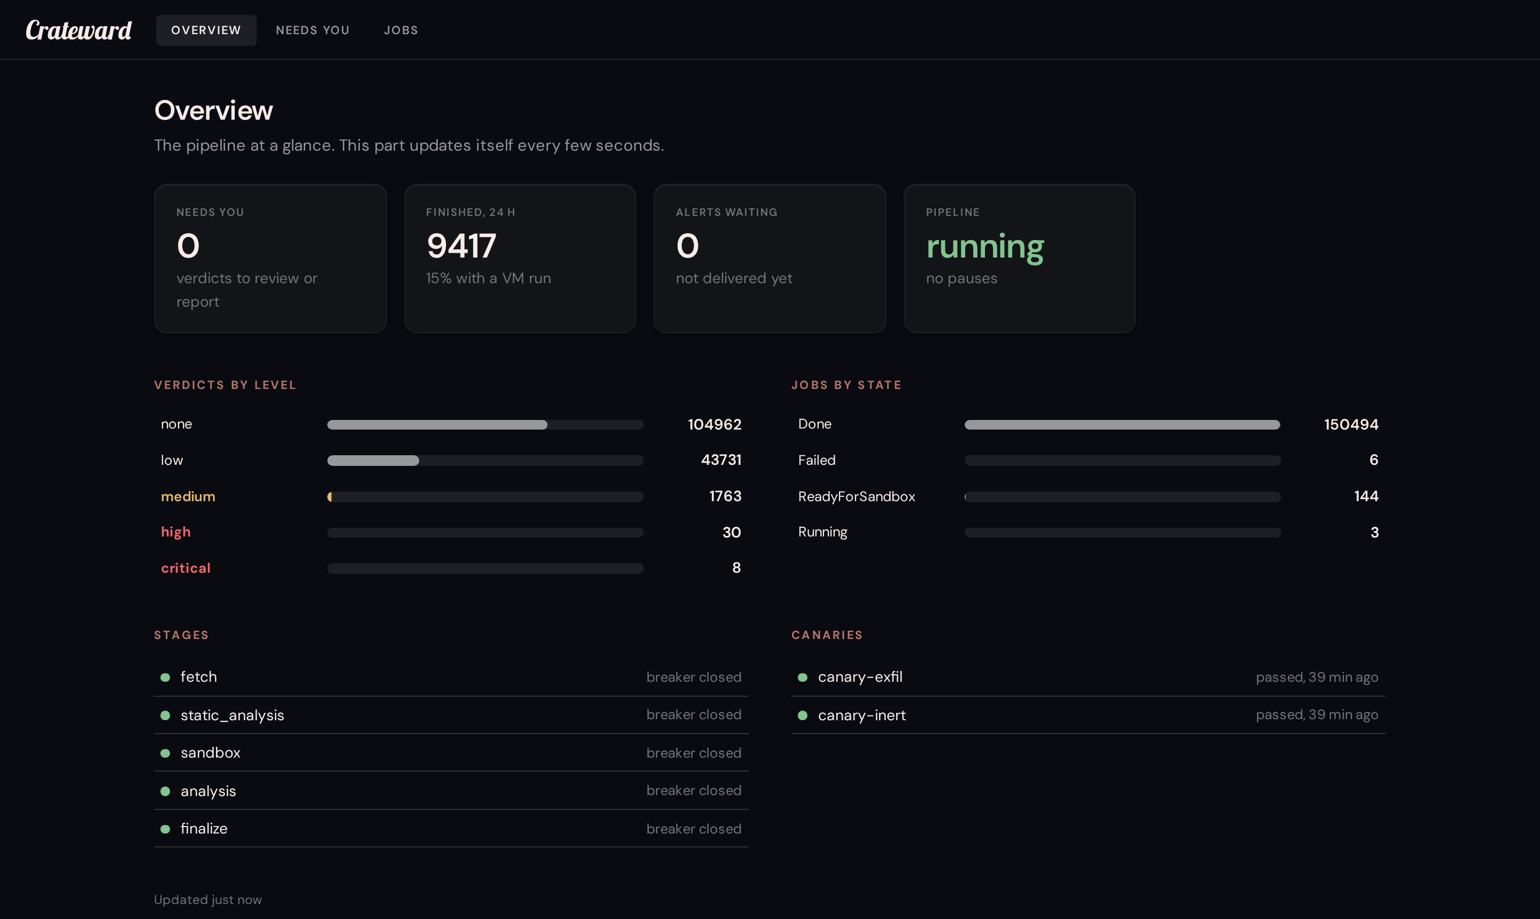Click 'breaker closed' in the finalize row
1540x919 pixels.
pos(694,829)
